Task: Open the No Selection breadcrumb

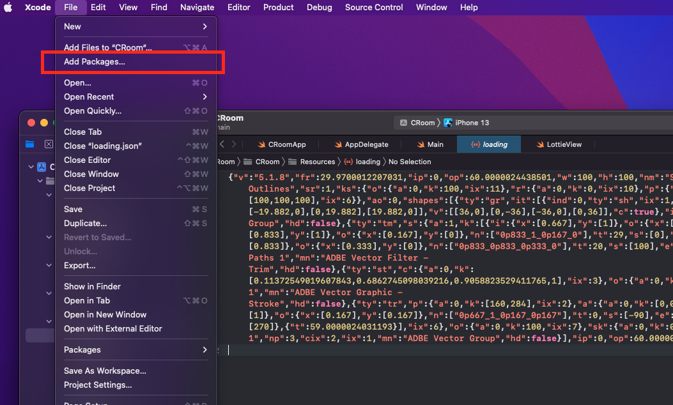Action: 410,162
